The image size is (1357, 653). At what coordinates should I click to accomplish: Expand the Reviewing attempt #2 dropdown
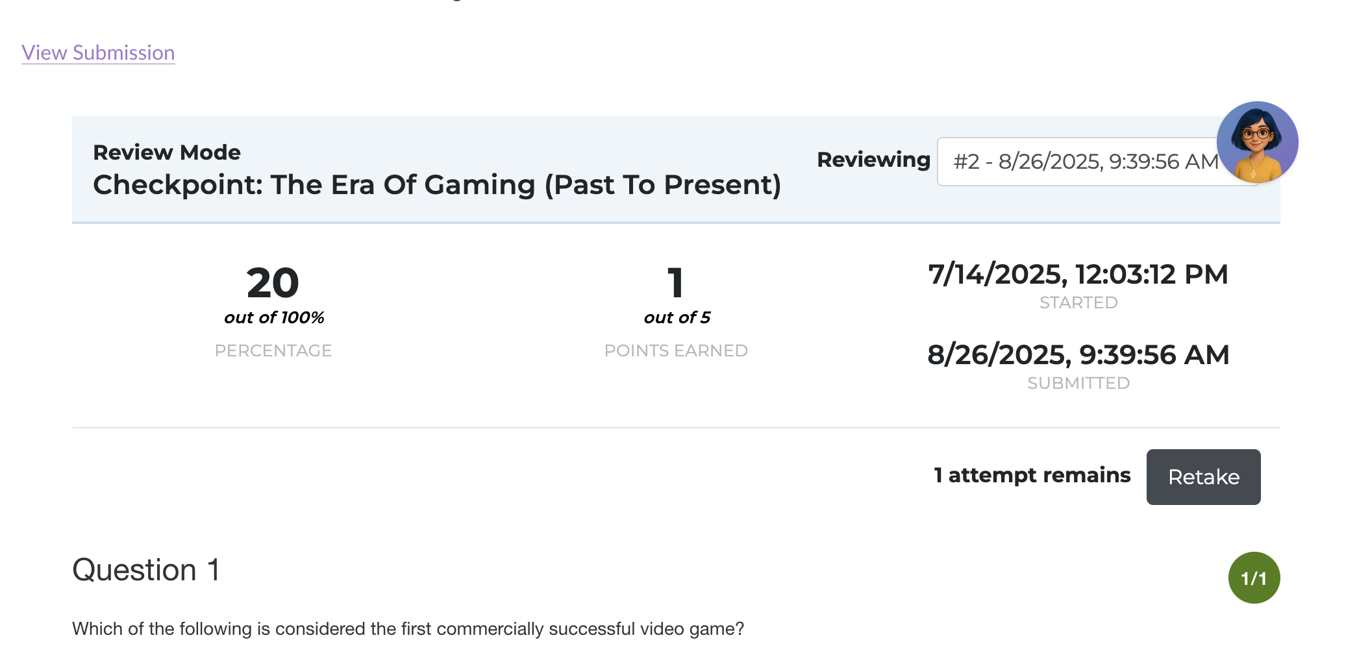point(1078,162)
